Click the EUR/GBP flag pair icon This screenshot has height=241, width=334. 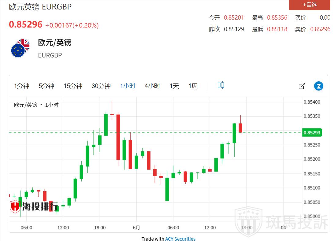[20, 48]
